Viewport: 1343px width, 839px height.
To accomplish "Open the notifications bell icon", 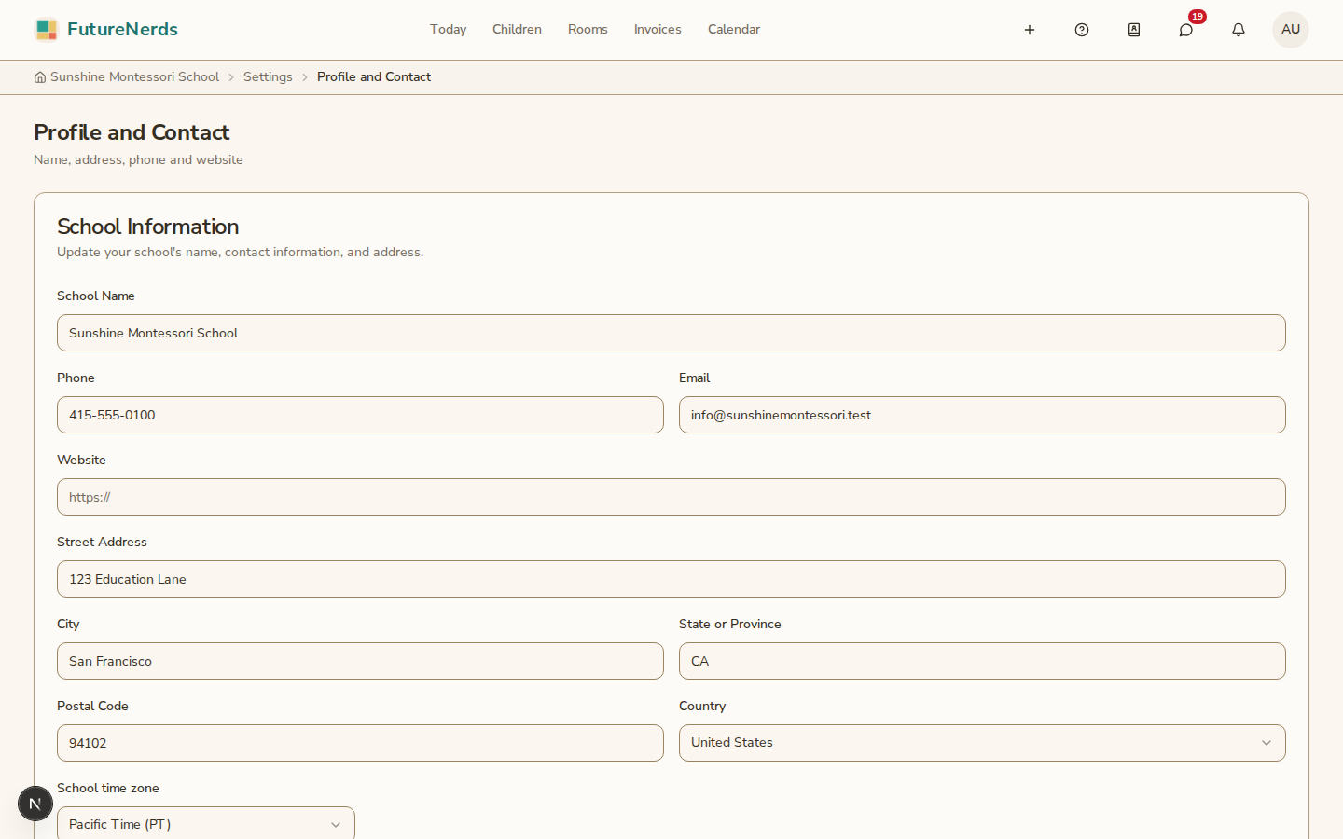I will click(x=1239, y=30).
